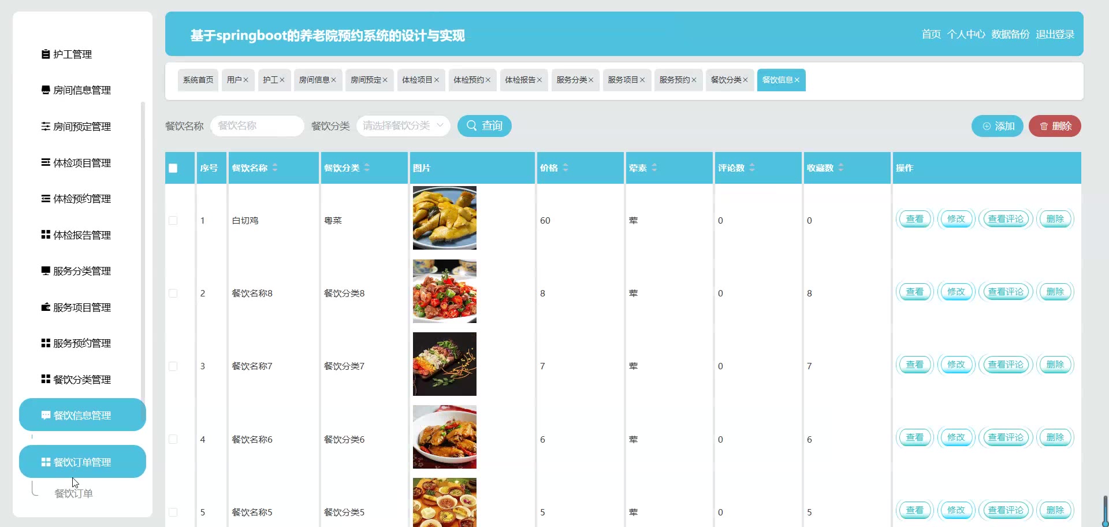1109x527 pixels.
Task: Close the 服务预约 tab
Action: [x=694, y=80]
